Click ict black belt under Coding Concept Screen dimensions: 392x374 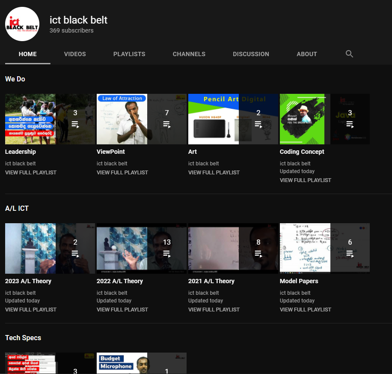pyautogui.click(x=295, y=164)
